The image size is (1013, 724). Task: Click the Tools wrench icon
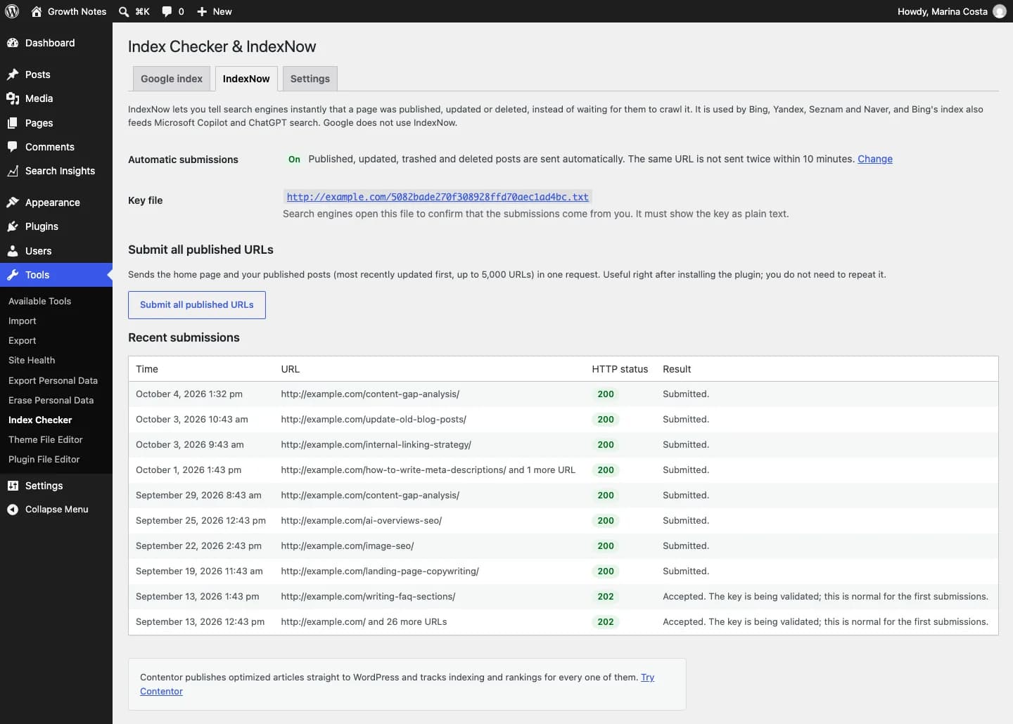[x=13, y=275]
